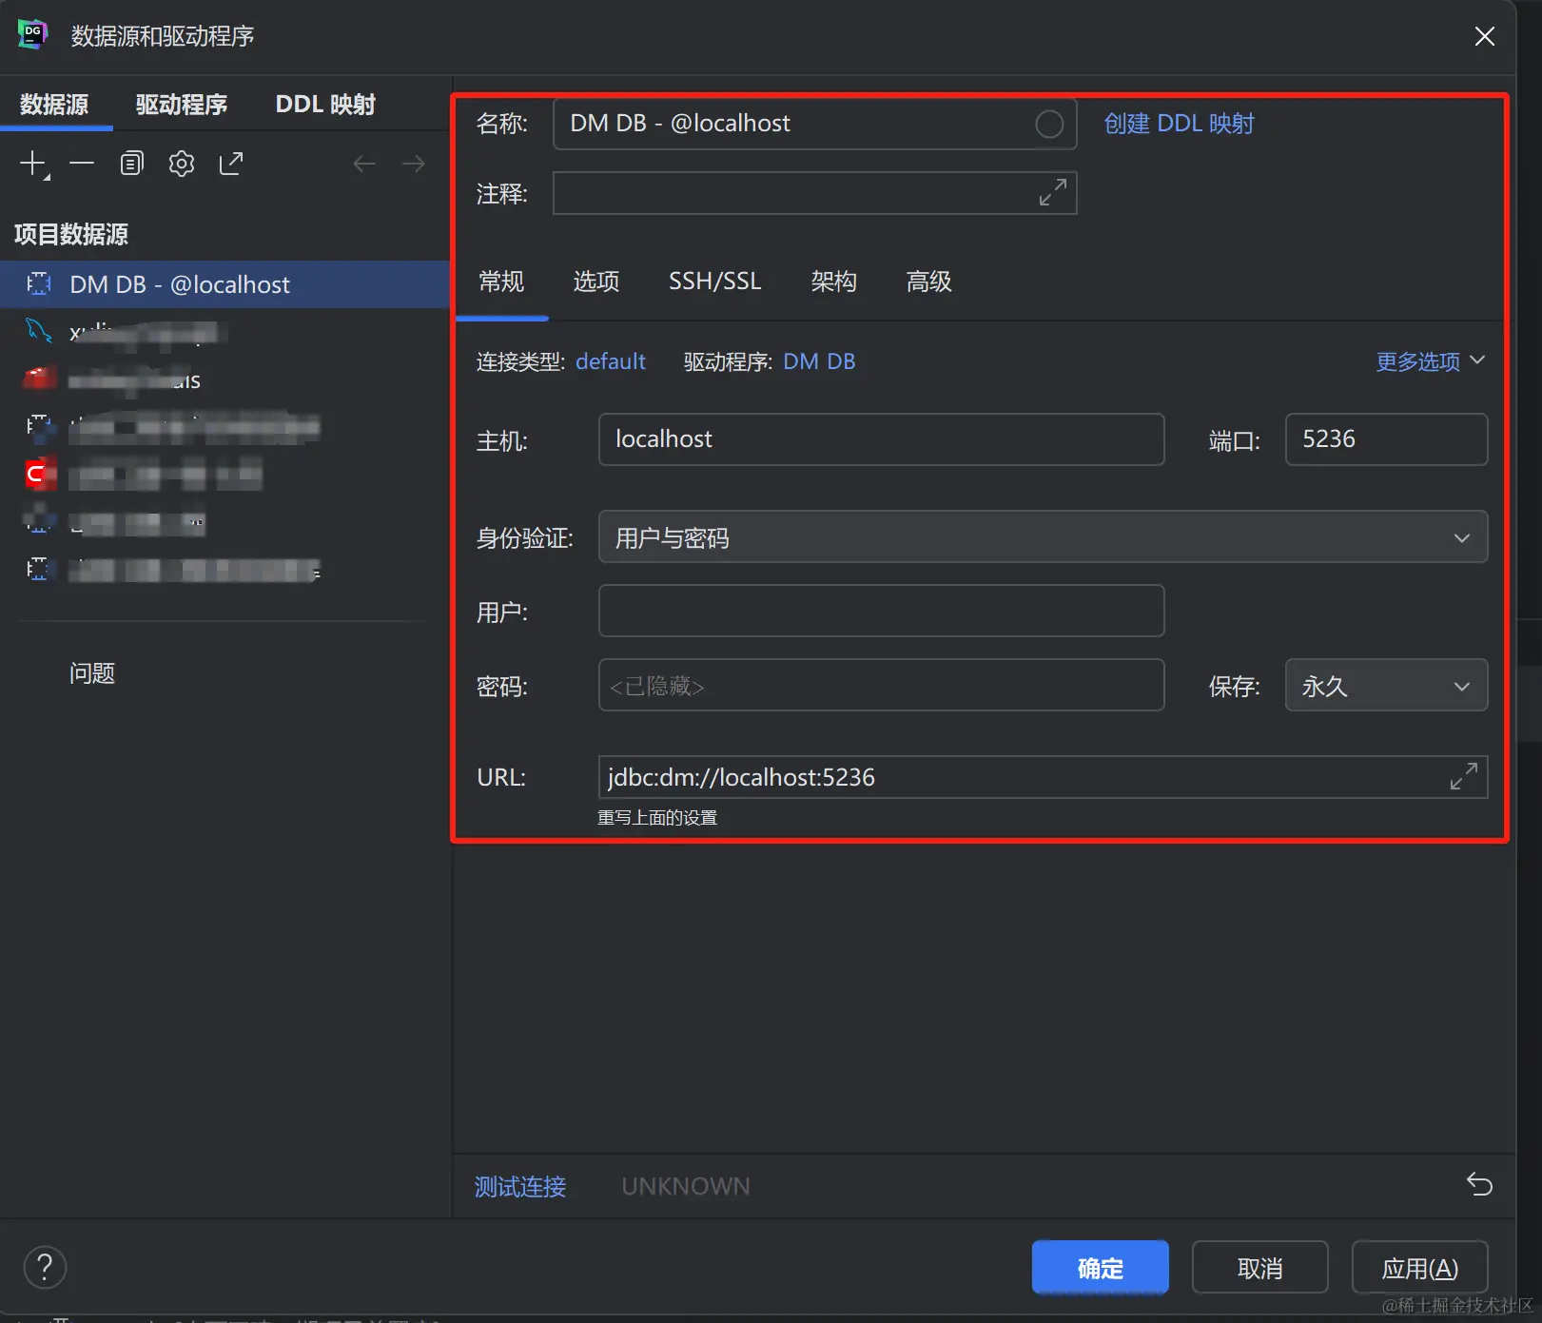Click the URL input field
The image size is (1542, 1323).
click(1043, 777)
